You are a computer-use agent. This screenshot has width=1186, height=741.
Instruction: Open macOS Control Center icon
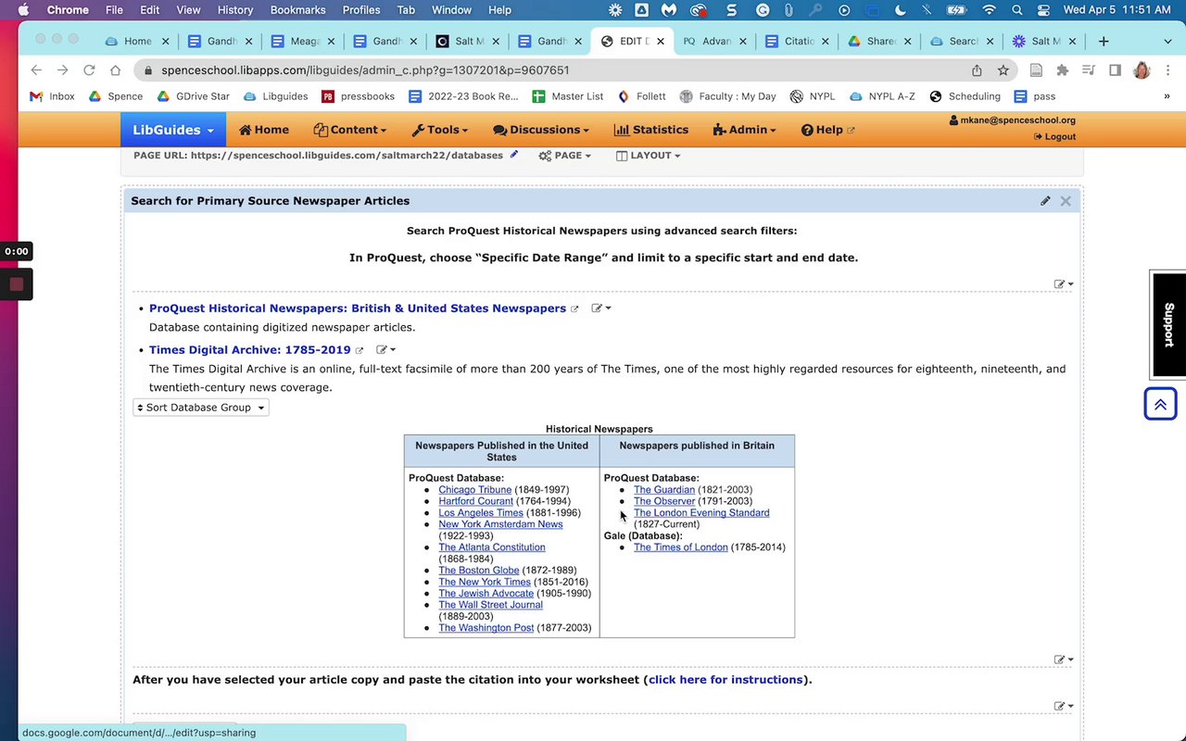click(1043, 10)
